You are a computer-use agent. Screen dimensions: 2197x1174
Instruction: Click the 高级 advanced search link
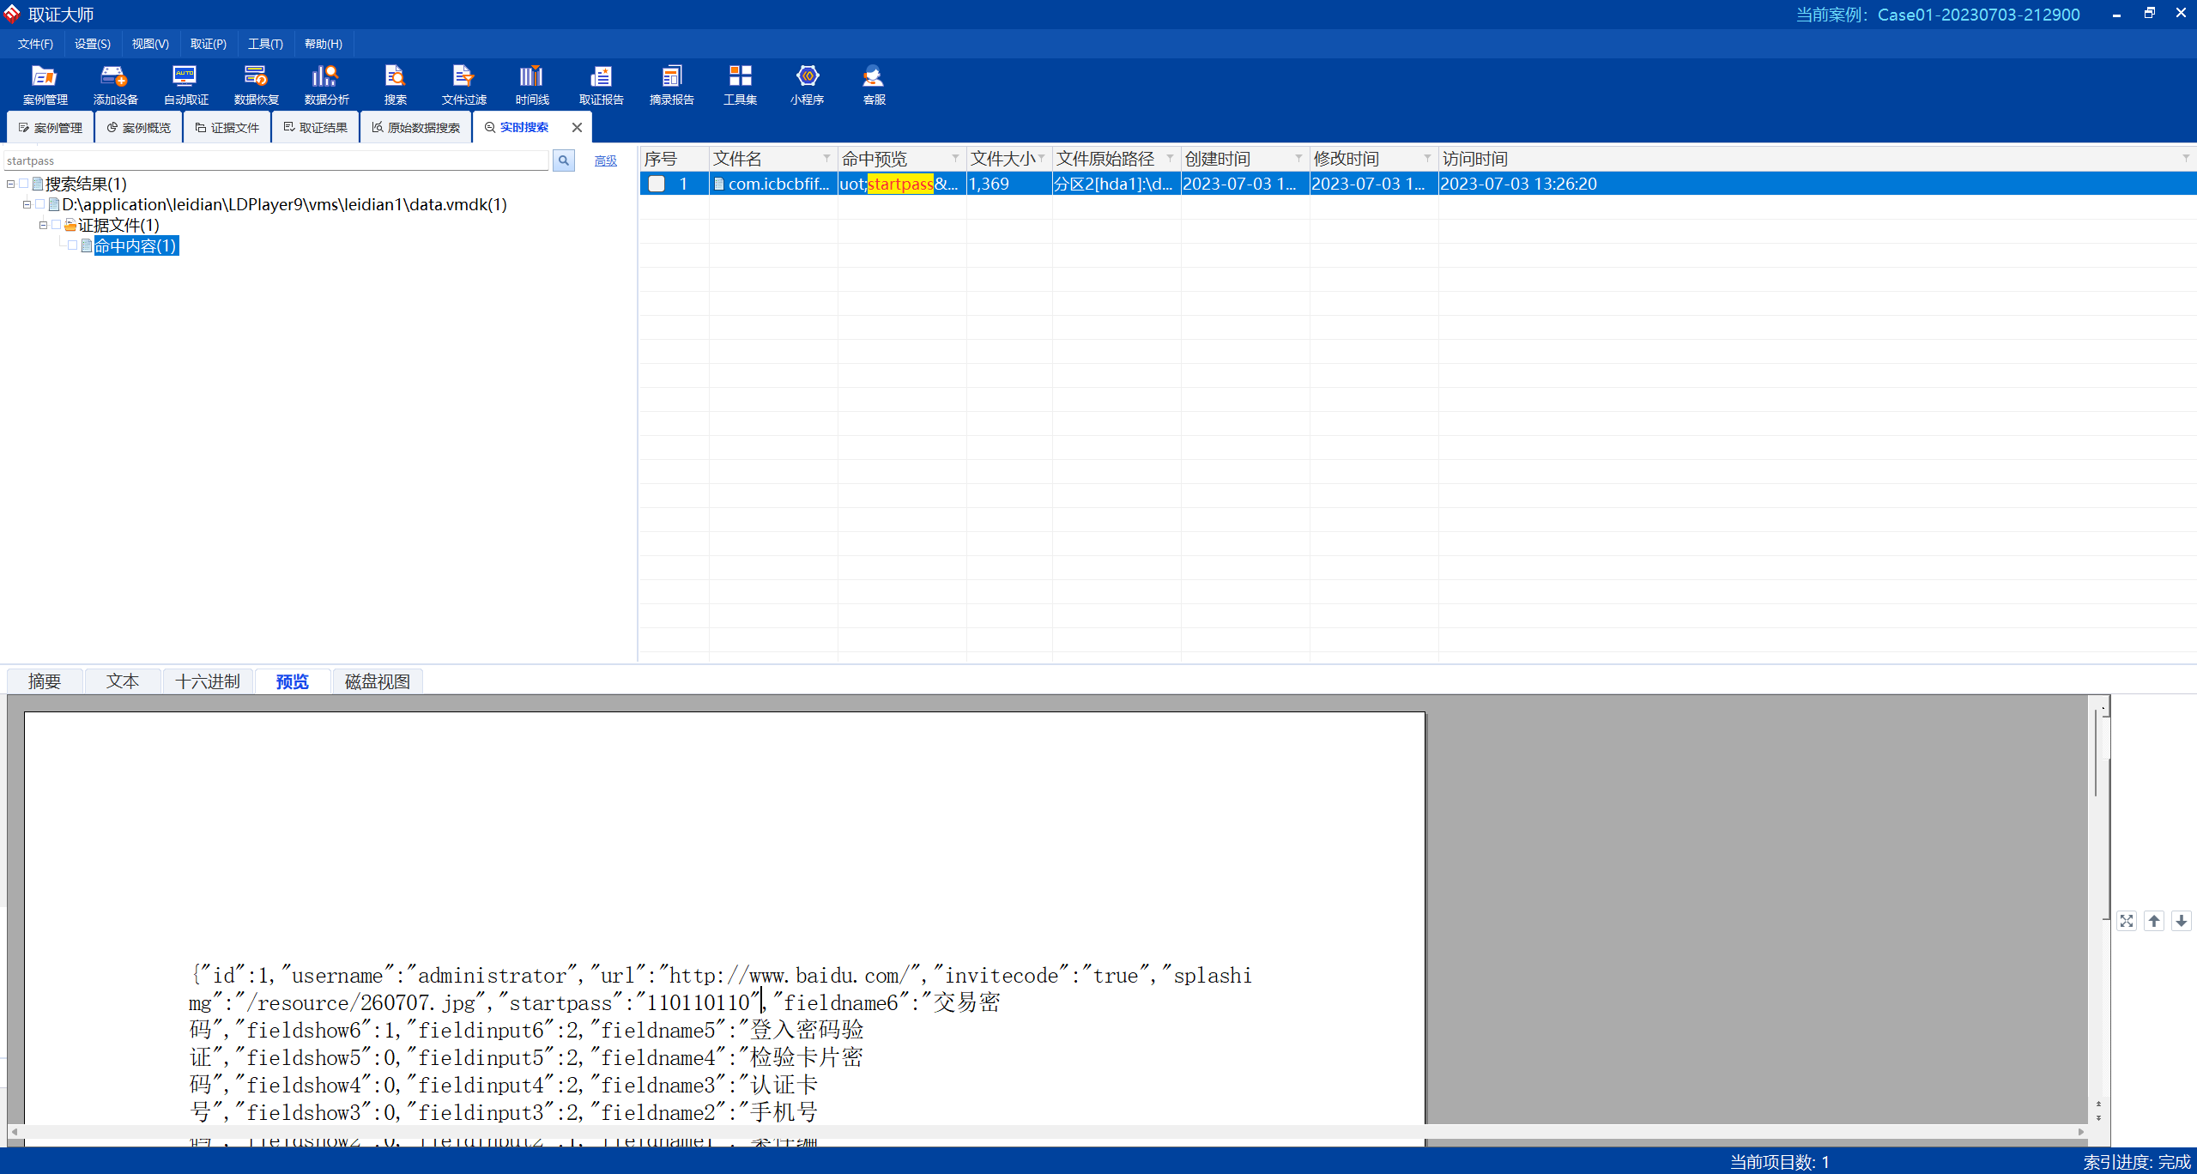[x=605, y=160]
